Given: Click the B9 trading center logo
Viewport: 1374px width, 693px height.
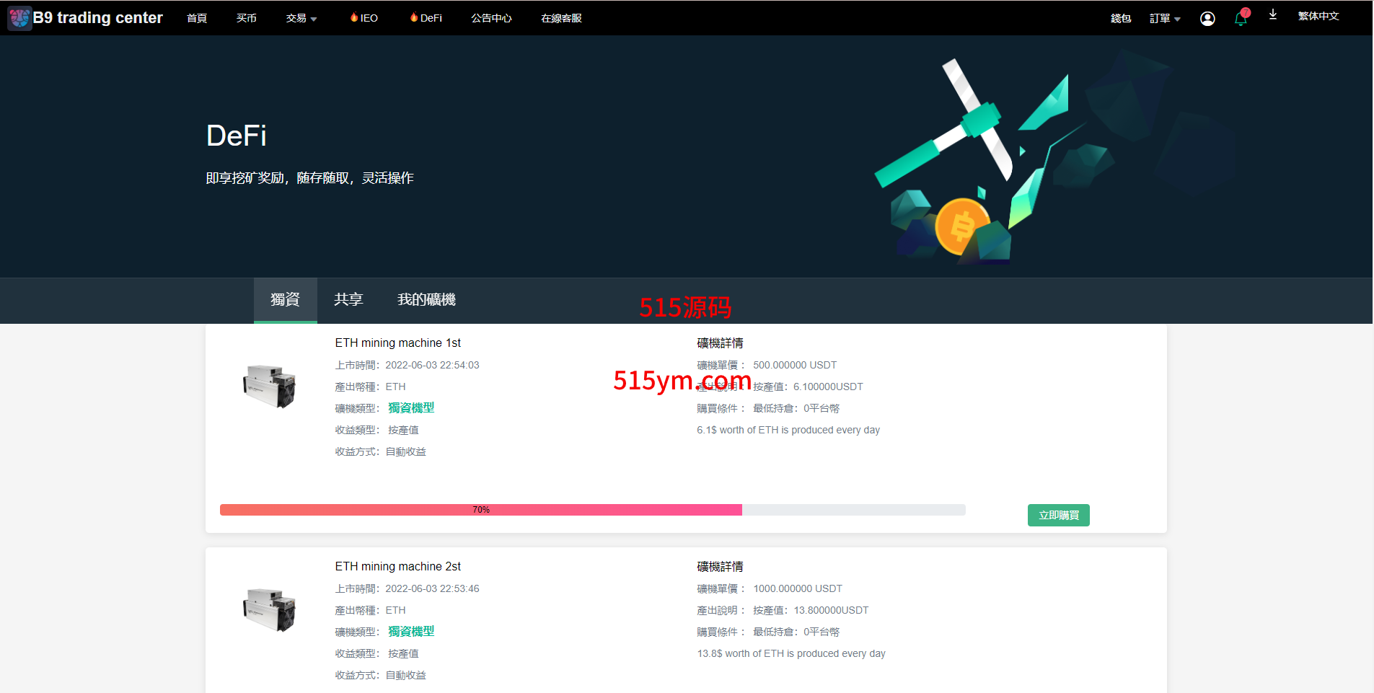Looking at the screenshot, I should pyautogui.click(x=85, y=18).
